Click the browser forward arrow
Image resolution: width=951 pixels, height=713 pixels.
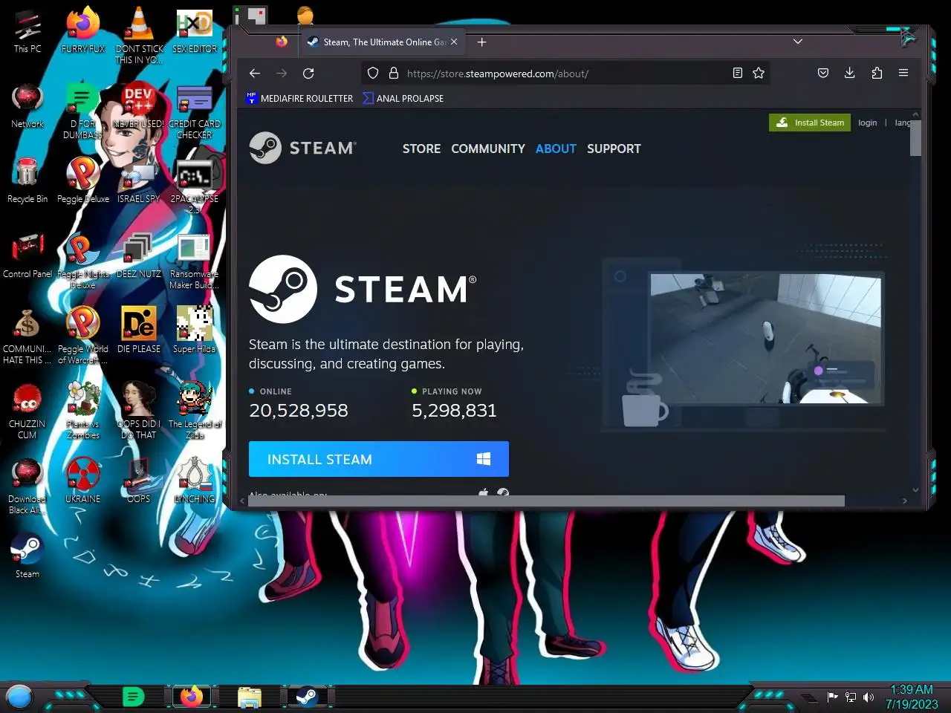click(x=282, y=73)
